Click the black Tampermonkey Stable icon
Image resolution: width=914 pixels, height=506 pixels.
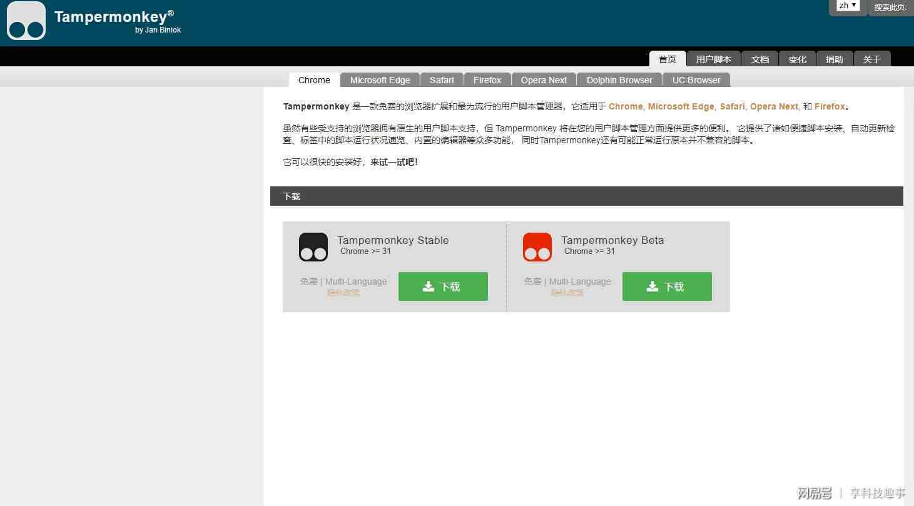click(x=313, y=247)
